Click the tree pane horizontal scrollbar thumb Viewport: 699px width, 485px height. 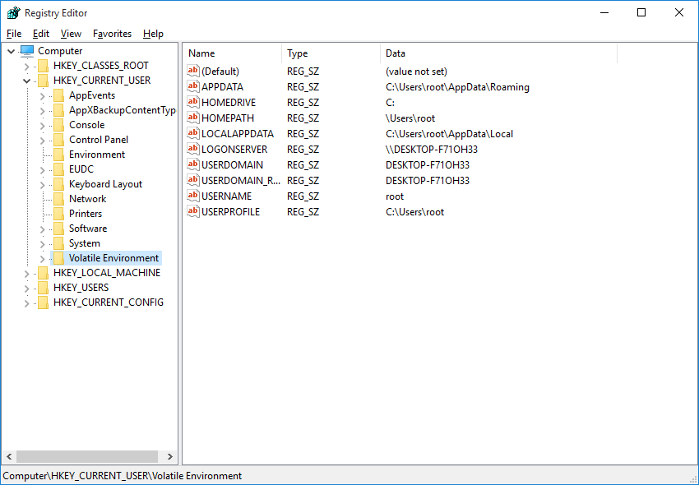tap(87, 456)
